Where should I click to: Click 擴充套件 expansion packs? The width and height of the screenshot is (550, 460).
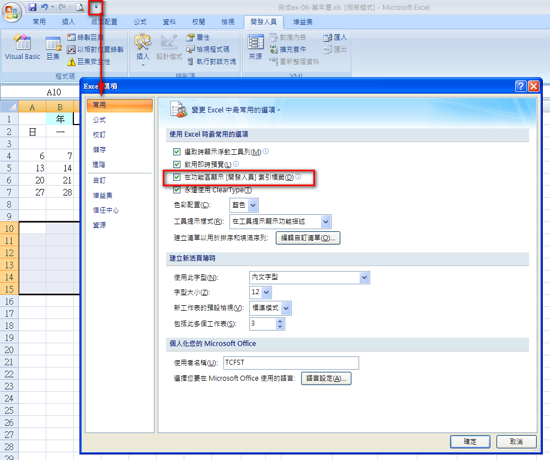(287, 50)
